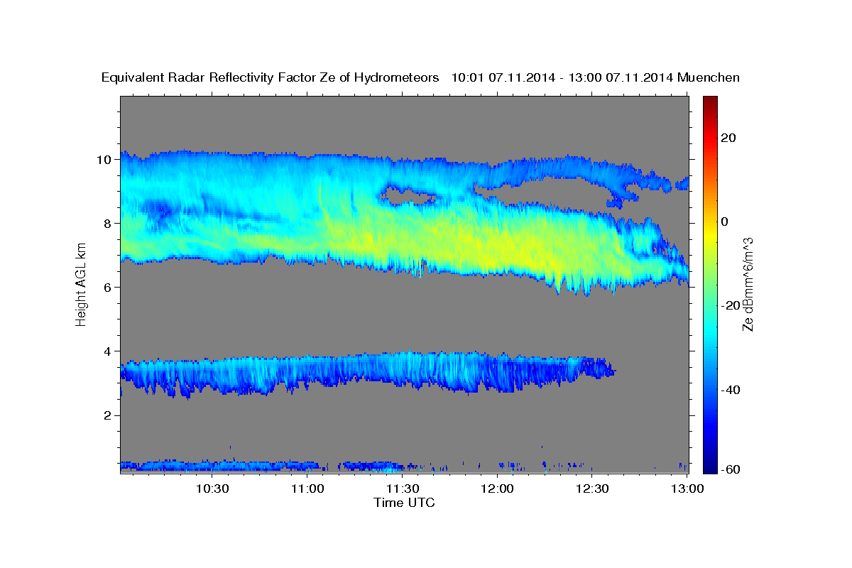Click the 13:00 time tick label

687,488
